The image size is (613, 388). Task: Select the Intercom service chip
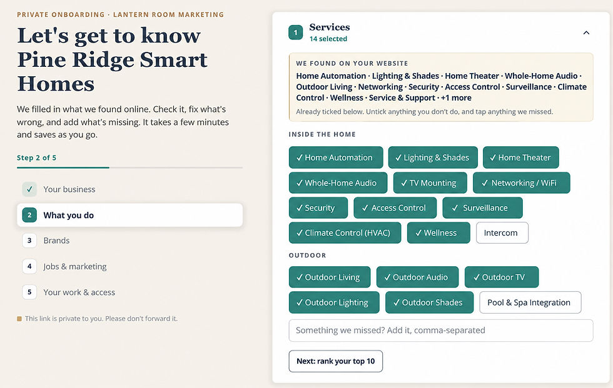(x=502, y=232)
